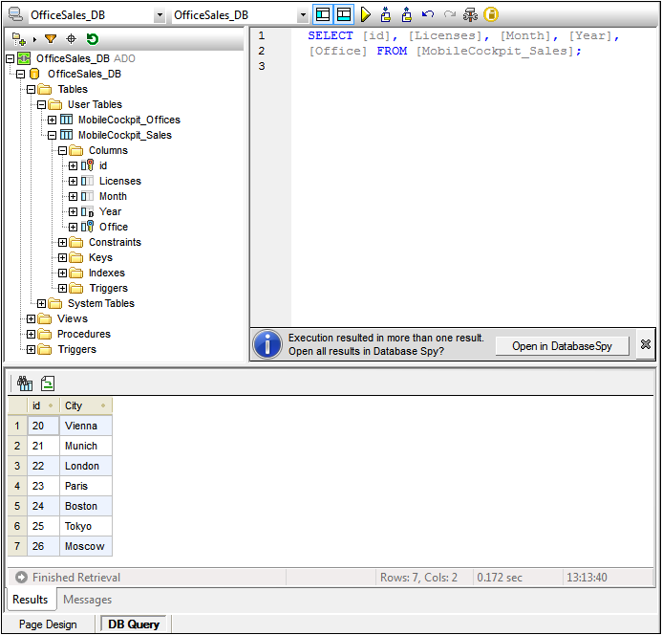Viewport: 662px width, 635px height.
Task: Switch to the Messages tab
Action: tap(87, 600)
